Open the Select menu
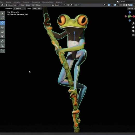Image resolution: width=135 pixels, height=135 pixels. point(28,5)
